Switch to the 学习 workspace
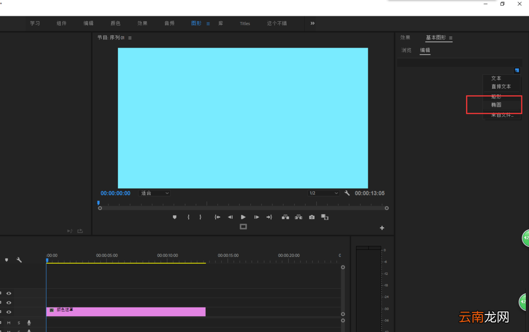 tap(35, 23)
